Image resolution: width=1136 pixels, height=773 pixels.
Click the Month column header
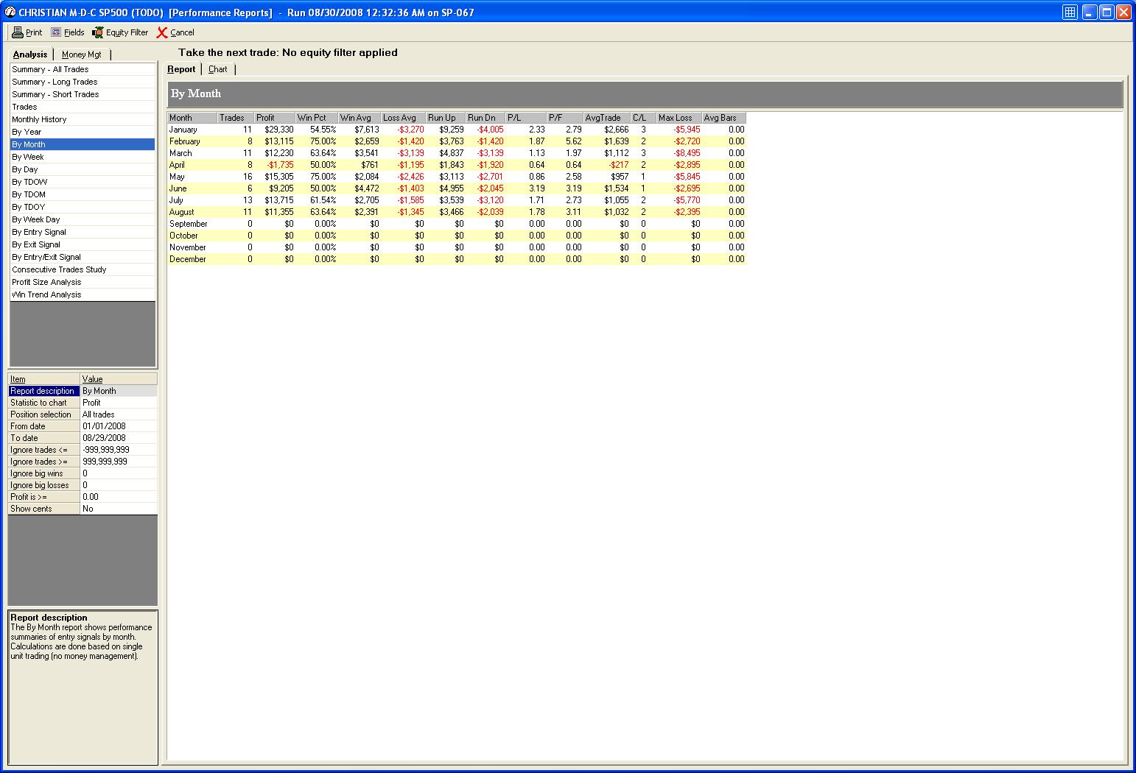click(x=192, y=118)
